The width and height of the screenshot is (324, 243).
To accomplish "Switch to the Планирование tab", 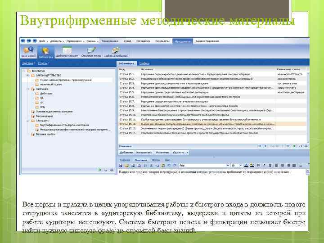I will [x=110, y=41].
